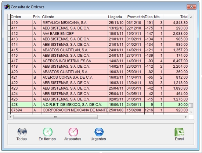The width and height of the screenshot is (202, 153).
Task: Click the horizontal scrollbar thumb
Action: [x=55, y=117]
